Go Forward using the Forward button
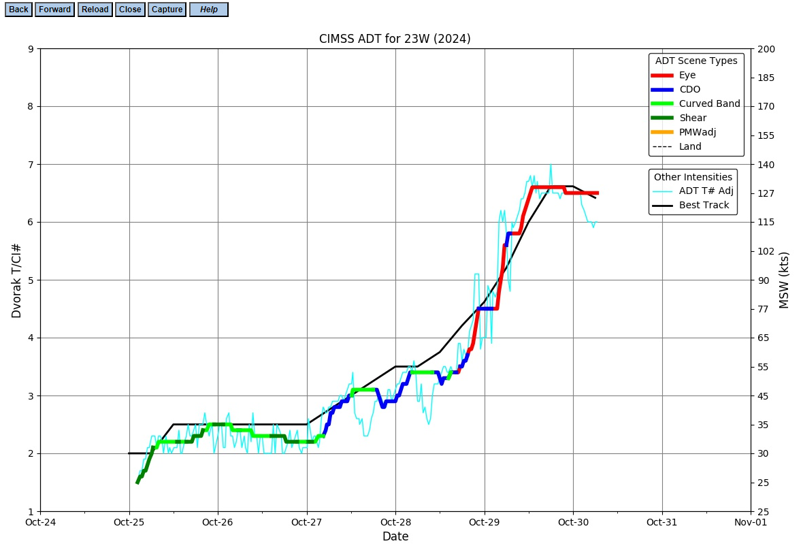The width and height of the screenshot is (801, 550). pyautogui.click(x=54, y=10)
